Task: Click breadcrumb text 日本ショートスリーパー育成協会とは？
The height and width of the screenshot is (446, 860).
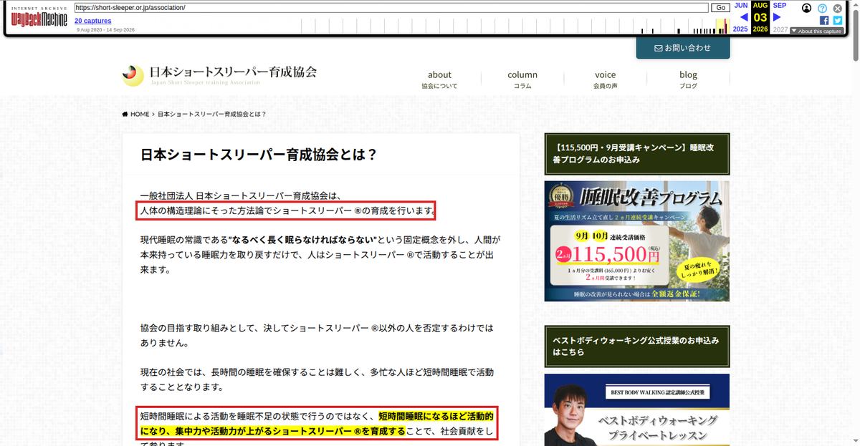Action: point(211,115)
